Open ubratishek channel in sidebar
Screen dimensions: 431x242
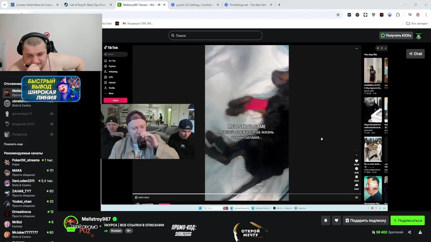[29, 103]
